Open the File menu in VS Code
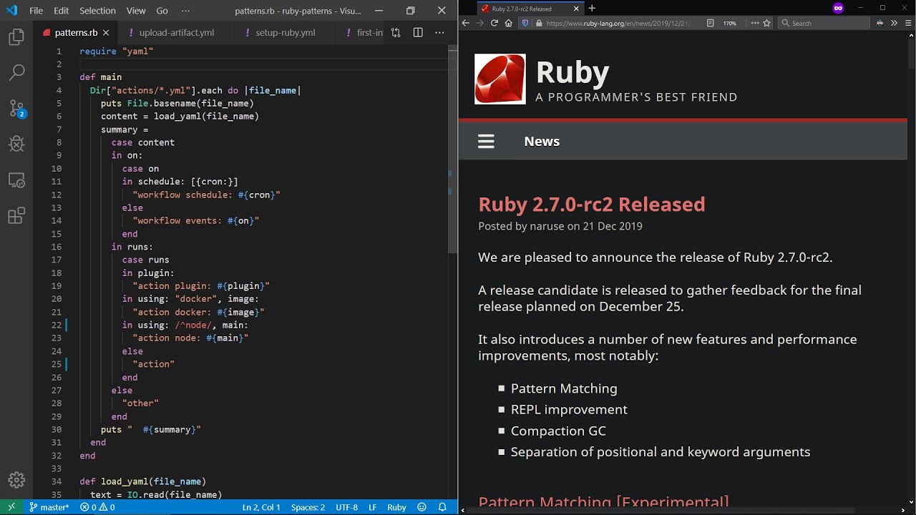The image size is (916, 515). point(36,11)
